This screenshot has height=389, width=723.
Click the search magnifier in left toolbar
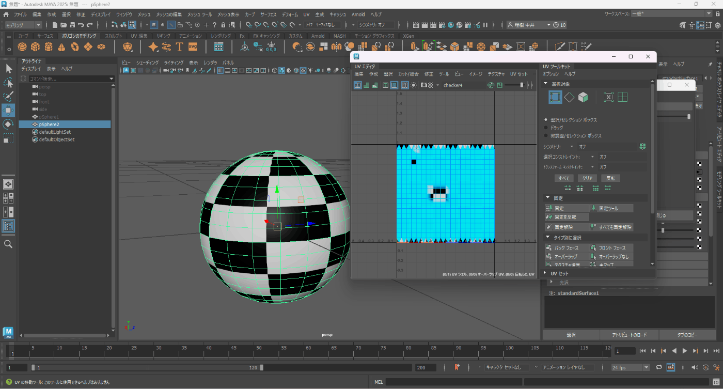(x=8, y=244)
